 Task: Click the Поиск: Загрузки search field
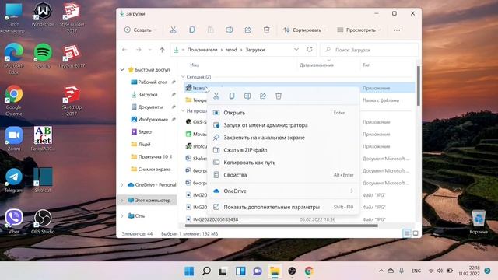coord(369,50)
